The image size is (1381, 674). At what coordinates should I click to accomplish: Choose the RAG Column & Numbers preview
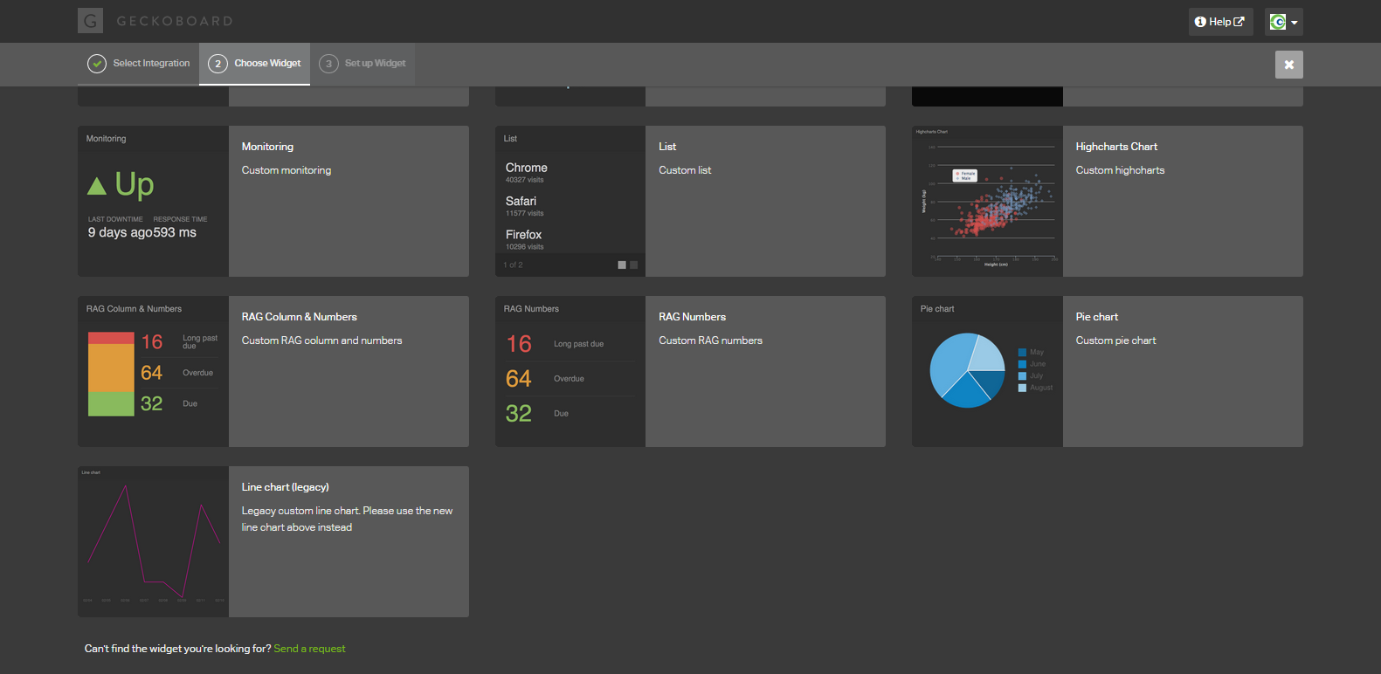tap(153, 372)
